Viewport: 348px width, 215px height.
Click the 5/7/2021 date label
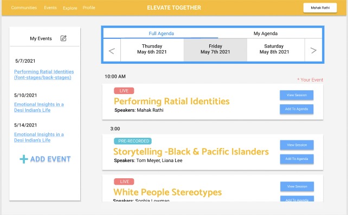(x=25, y=61)
